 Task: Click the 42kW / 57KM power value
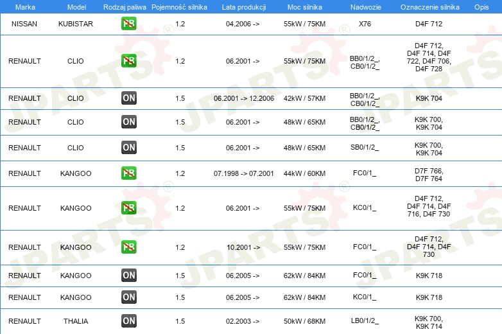(x=304, y=98)
